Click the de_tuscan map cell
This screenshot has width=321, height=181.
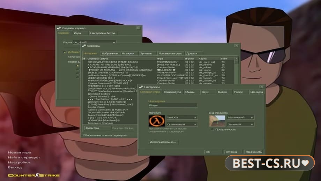pyautogui.click(x=205, y=78)
